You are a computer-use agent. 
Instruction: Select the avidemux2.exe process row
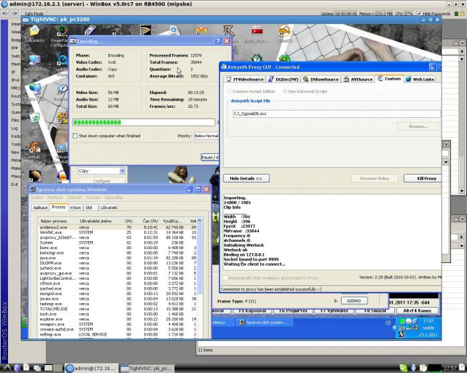[117, 227]
